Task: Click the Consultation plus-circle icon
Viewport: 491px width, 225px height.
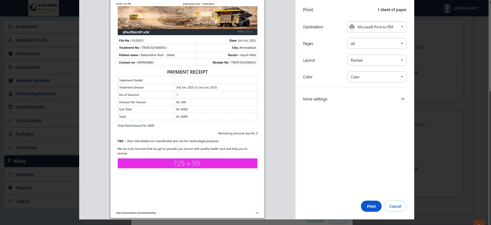Action: [x=10, y=121]
